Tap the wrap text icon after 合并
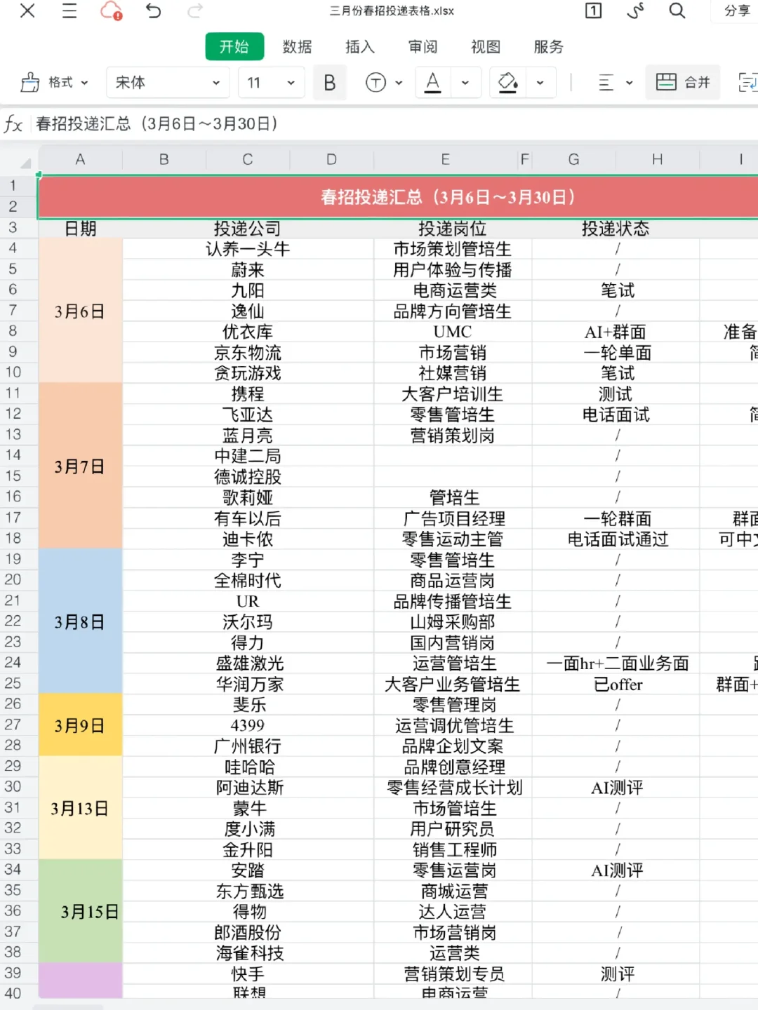Image resolution: width=758 pixels, height=1010 pixels. [747, 83]
